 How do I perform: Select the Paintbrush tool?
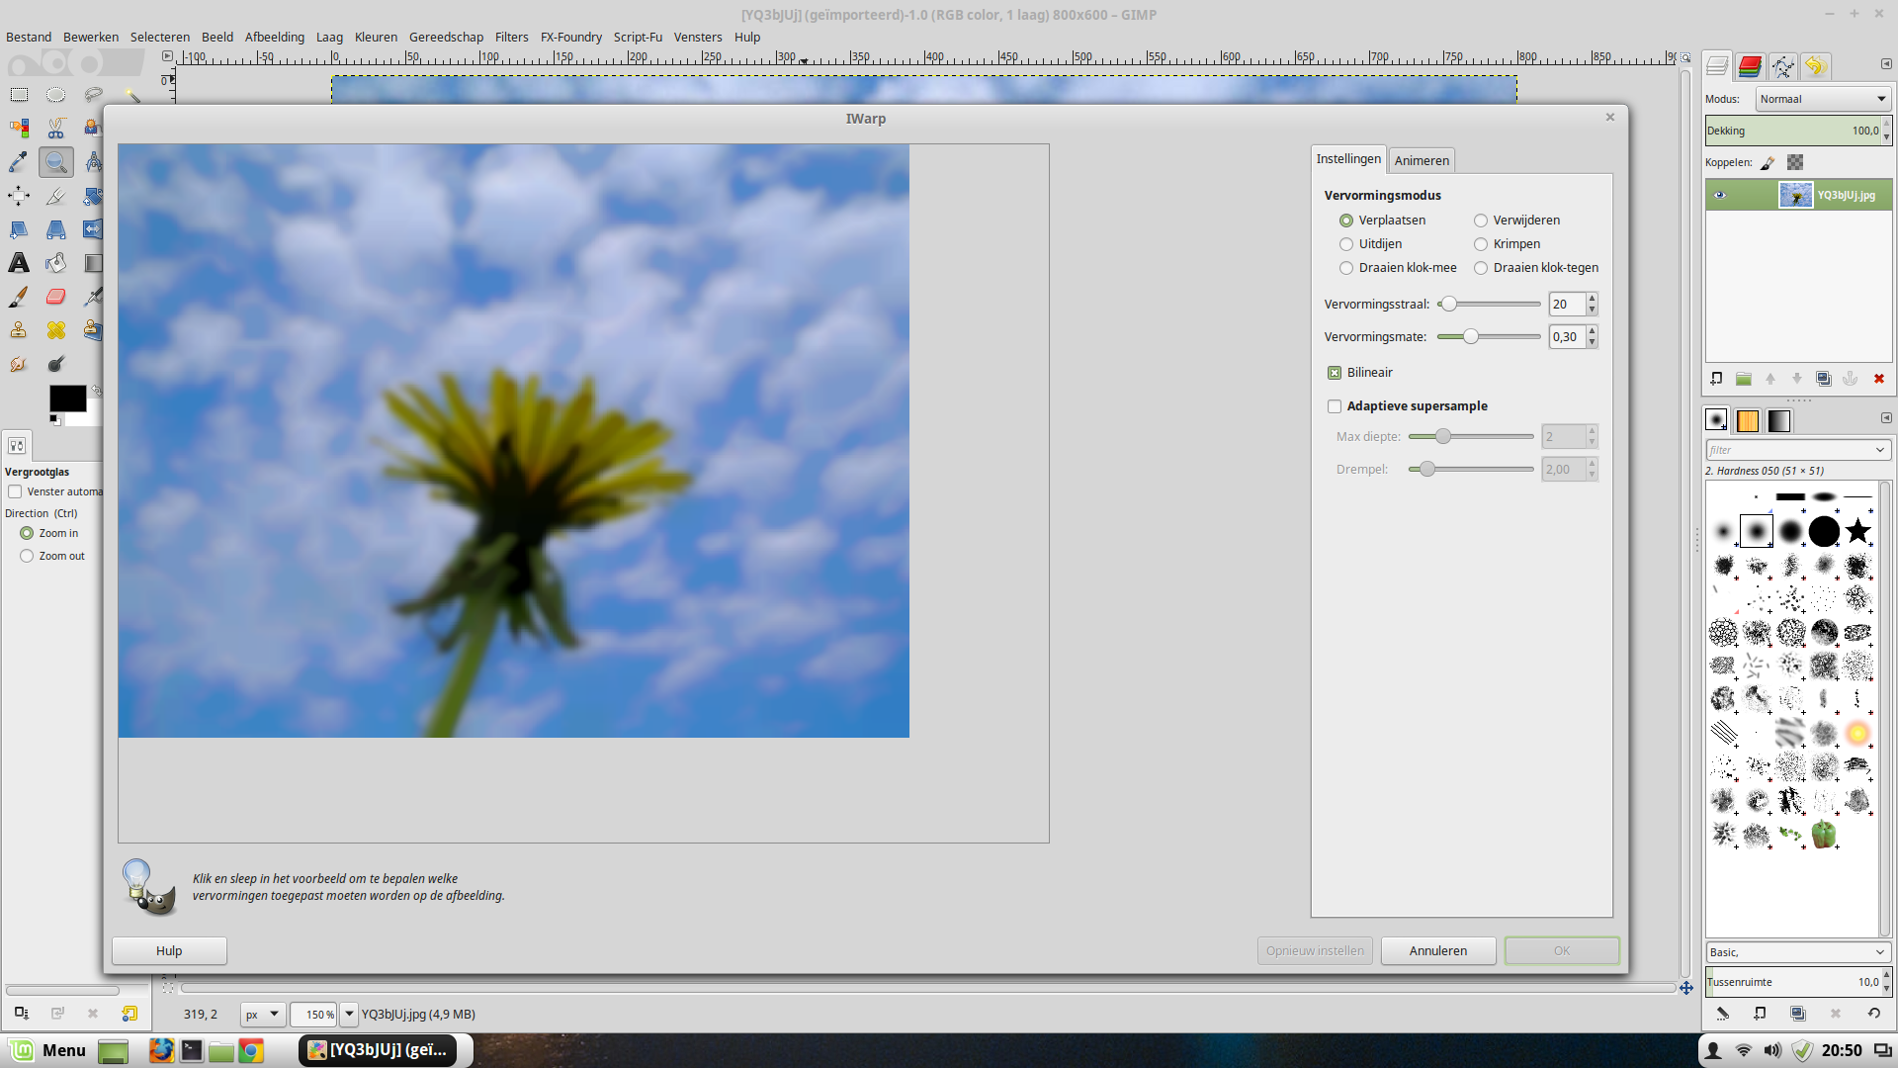[x=19, y=297]
